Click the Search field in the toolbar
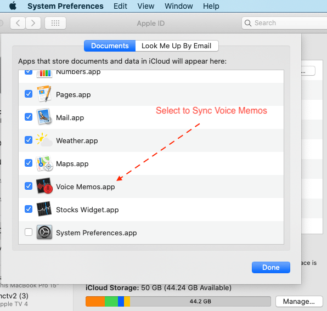Screen dimensions: 327x311 [284, 23]
